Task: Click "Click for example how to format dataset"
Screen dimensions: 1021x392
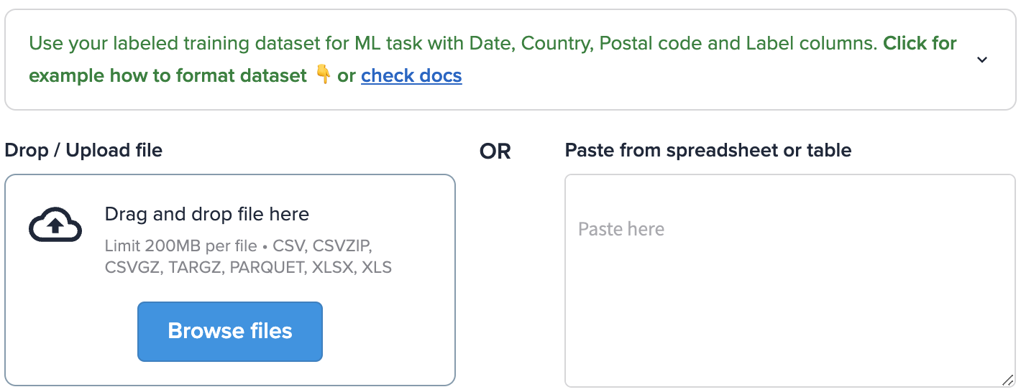Action: point(168,75)
